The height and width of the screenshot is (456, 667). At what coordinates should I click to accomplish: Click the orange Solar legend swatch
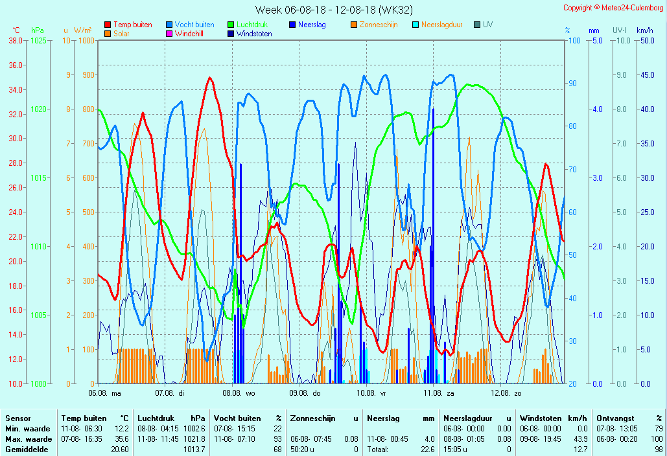[108, 34]
